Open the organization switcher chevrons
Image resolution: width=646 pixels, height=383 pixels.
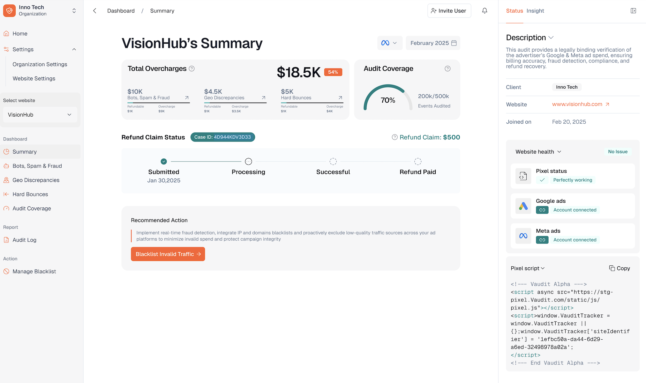74,11
